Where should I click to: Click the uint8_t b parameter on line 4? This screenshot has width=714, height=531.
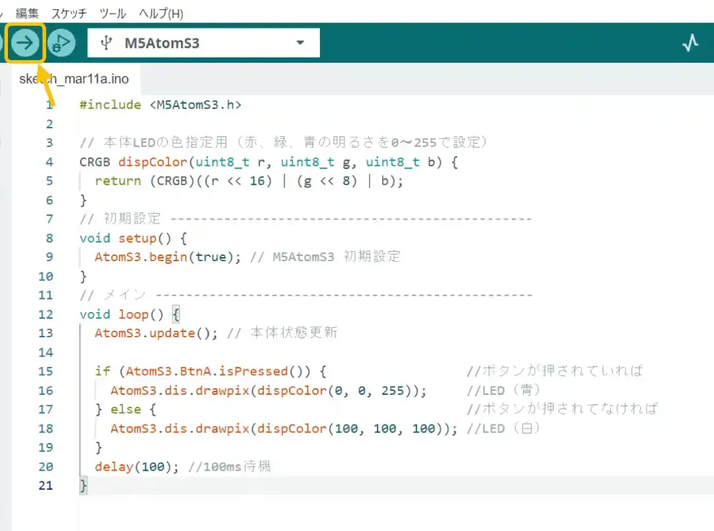(x=400, y=161)
